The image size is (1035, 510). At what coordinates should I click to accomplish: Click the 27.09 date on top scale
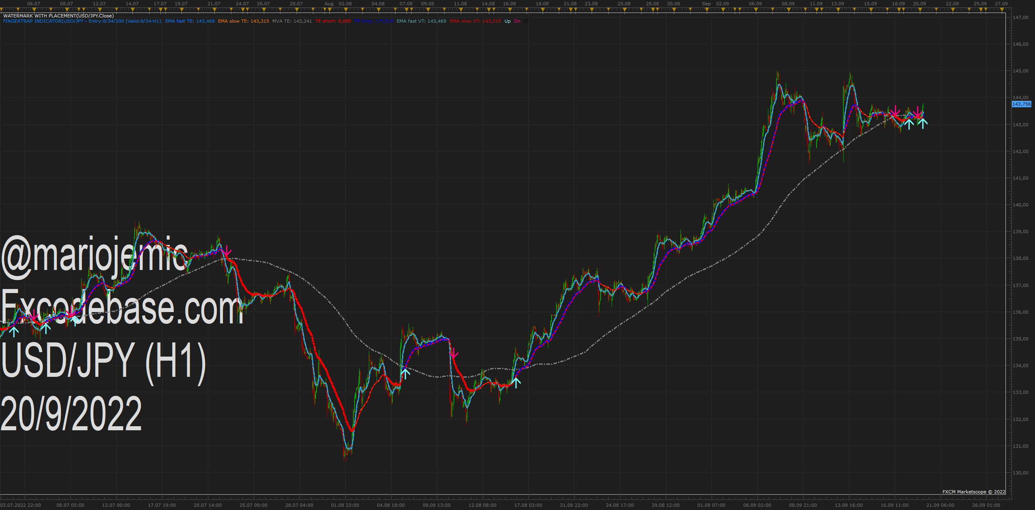pos(1001,4)
